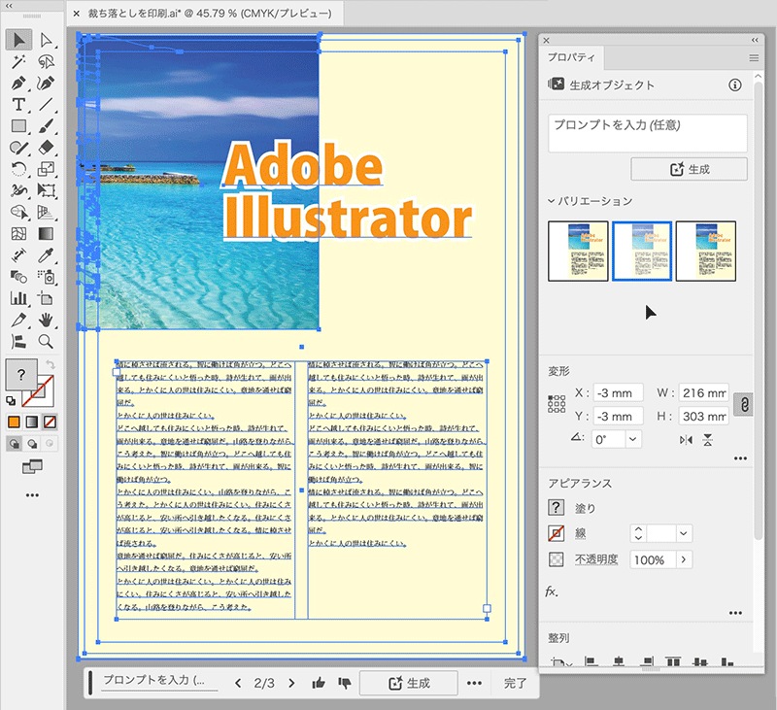Select the Curvature tool
The image size is (777, 710).
click(x=46, y=83)
